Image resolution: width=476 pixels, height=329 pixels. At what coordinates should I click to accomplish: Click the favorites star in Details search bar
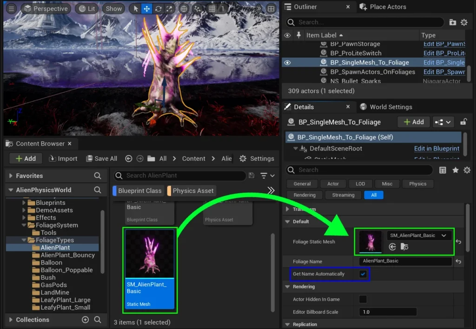(455, 170)
